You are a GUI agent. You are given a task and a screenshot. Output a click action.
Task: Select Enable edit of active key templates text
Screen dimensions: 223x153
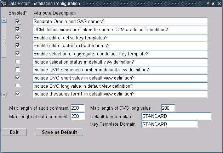(x=70, y=38)
